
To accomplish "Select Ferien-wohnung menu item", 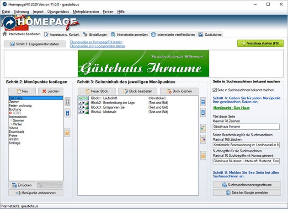I will click(20, 105).
